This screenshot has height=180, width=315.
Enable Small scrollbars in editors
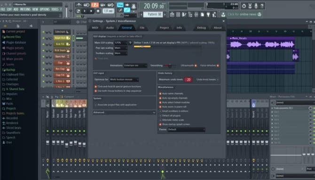[x=160, y=111]
